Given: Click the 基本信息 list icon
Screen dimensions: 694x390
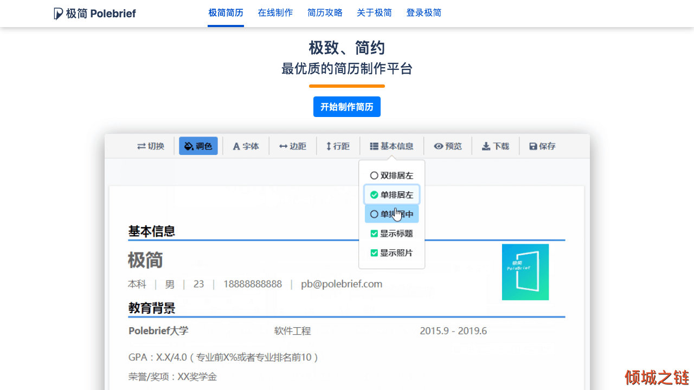Looking at the screenshot, I should point(374,146).
